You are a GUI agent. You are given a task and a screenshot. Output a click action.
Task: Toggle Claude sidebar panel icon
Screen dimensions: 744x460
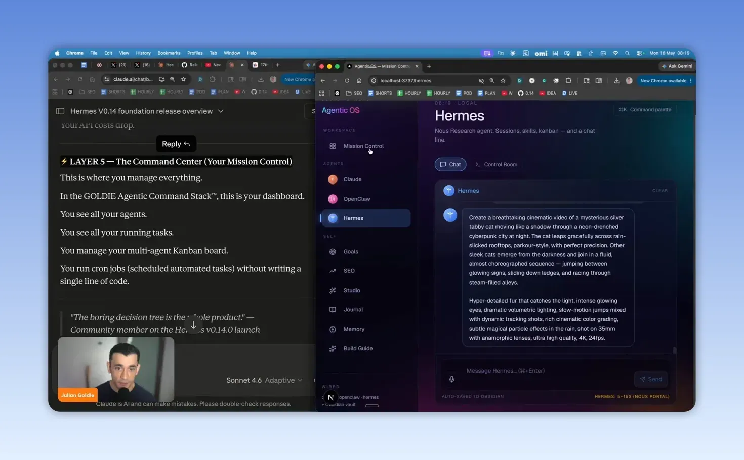click(60, 111)
